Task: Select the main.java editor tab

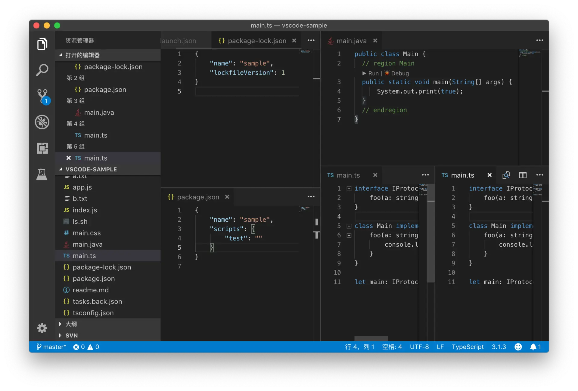Action: tap(351, 41)
